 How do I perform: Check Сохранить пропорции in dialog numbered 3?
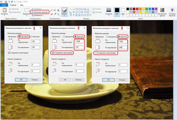click(96, 53)
